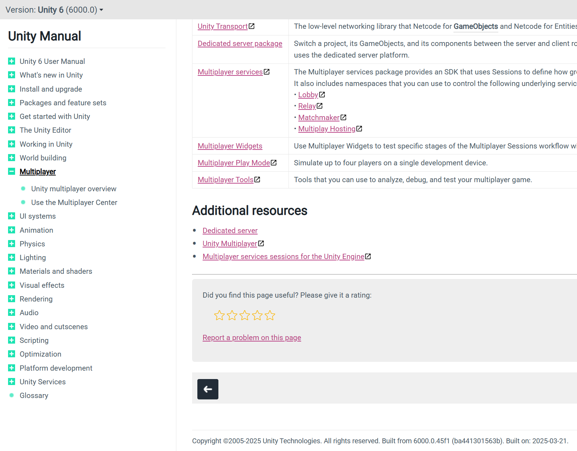The height and width of the screenshot is (451, 577).
Task: Click external link icon beside Multiplayer Tools
Action: pyautogui.click(x=257, y=179)
